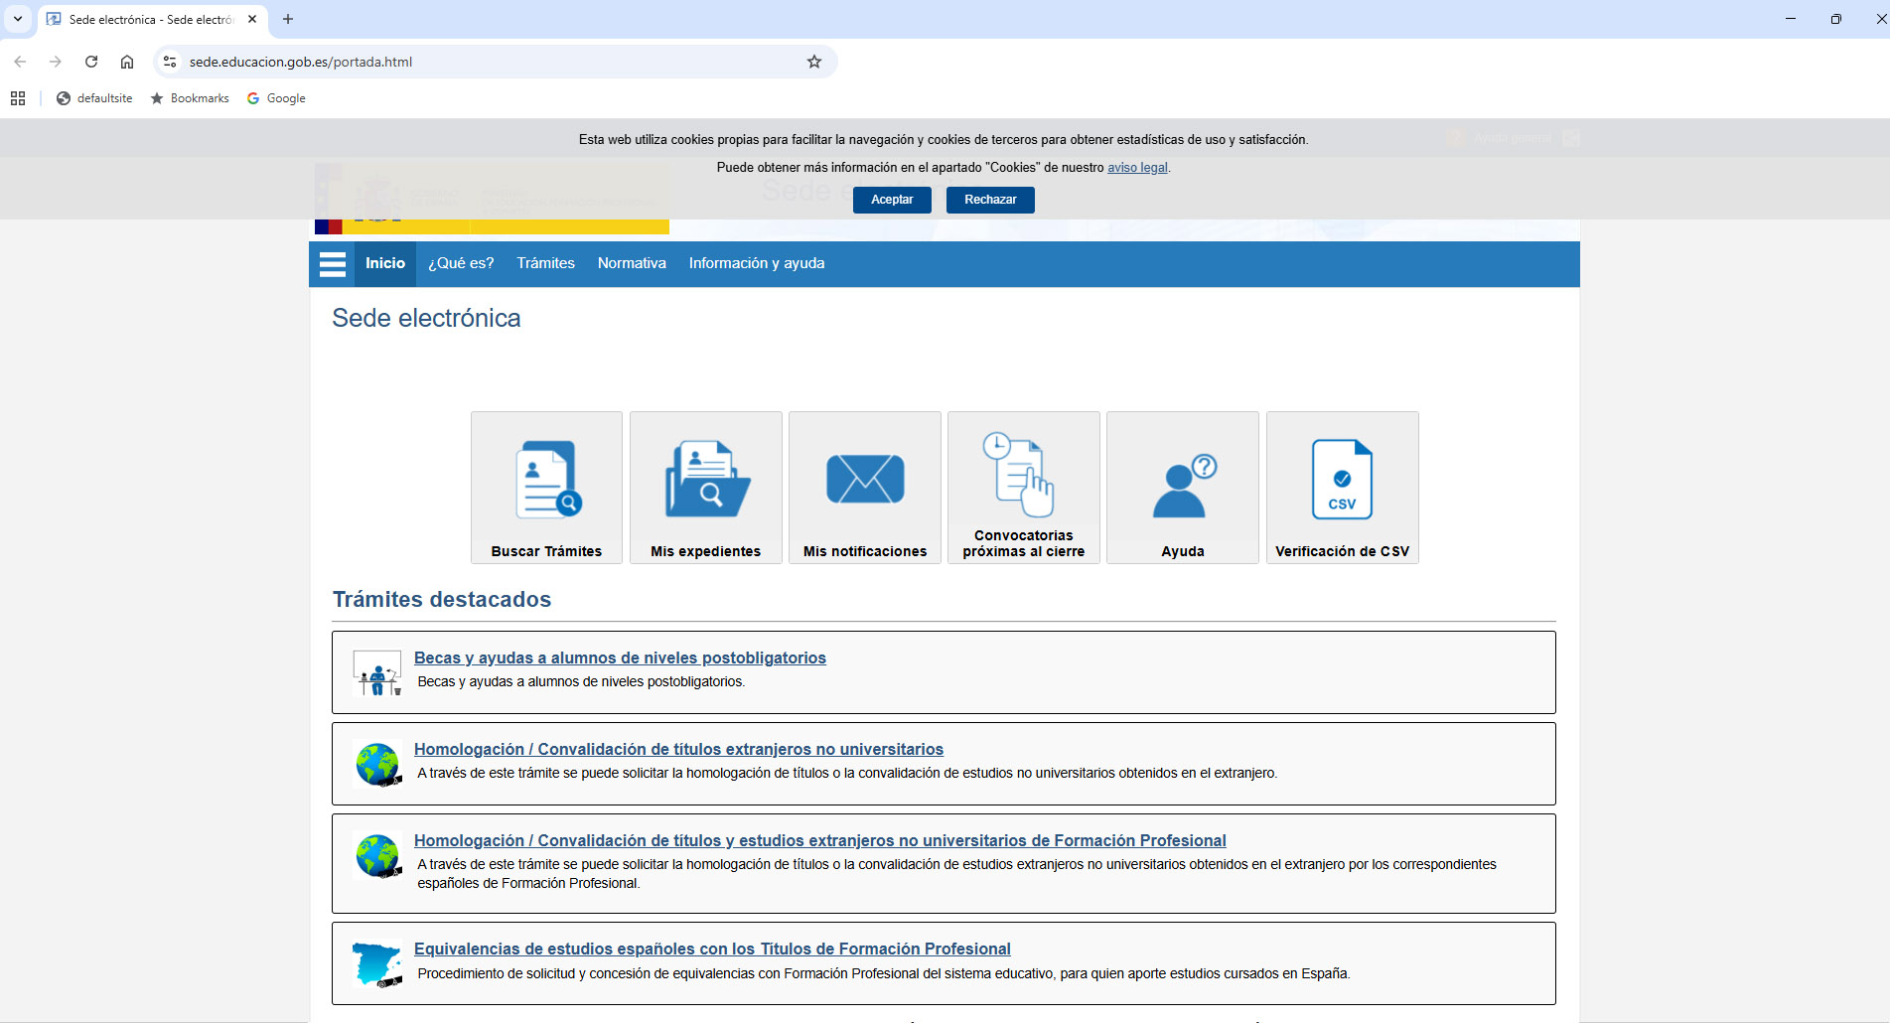Open the Mis notificaciones envelope icon
This screenshot has width=1890, height=1023.
tap(865, 480)
